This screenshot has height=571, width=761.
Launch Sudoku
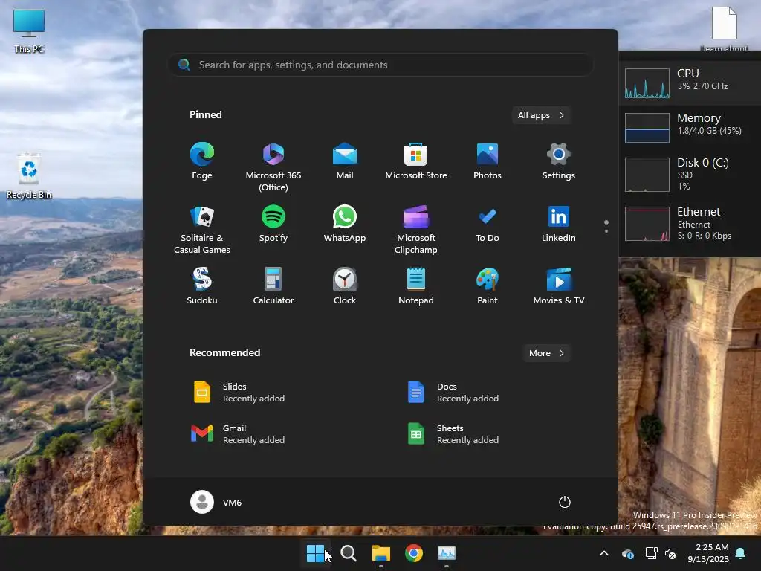[x=202, y=286]
